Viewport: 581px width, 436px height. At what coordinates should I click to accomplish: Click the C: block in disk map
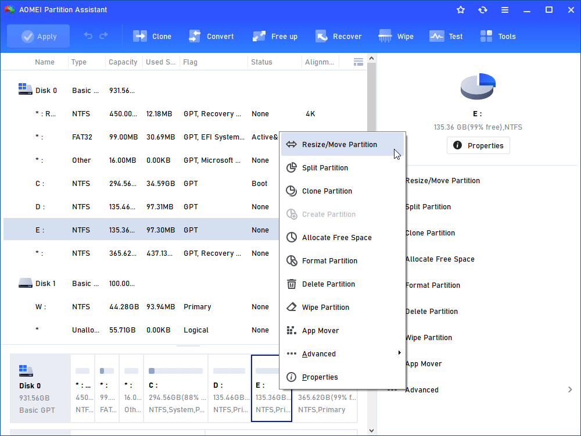click(175, 388)
